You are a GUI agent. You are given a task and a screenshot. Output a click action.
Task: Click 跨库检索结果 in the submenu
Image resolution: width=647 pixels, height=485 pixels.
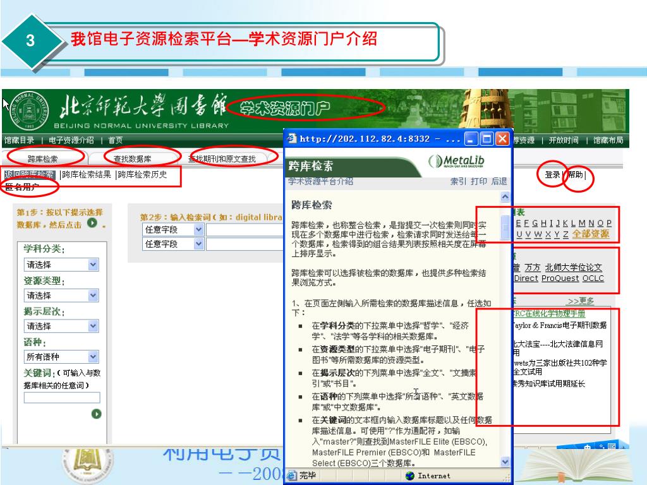pyautogui.click(x=87, y=174)
